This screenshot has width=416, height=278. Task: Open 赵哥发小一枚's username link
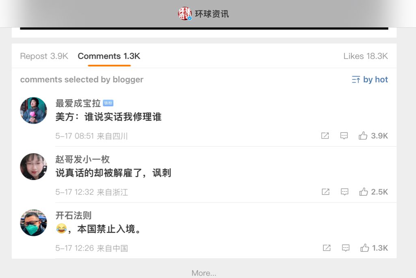pyautogui.click(x=82, y=159)
